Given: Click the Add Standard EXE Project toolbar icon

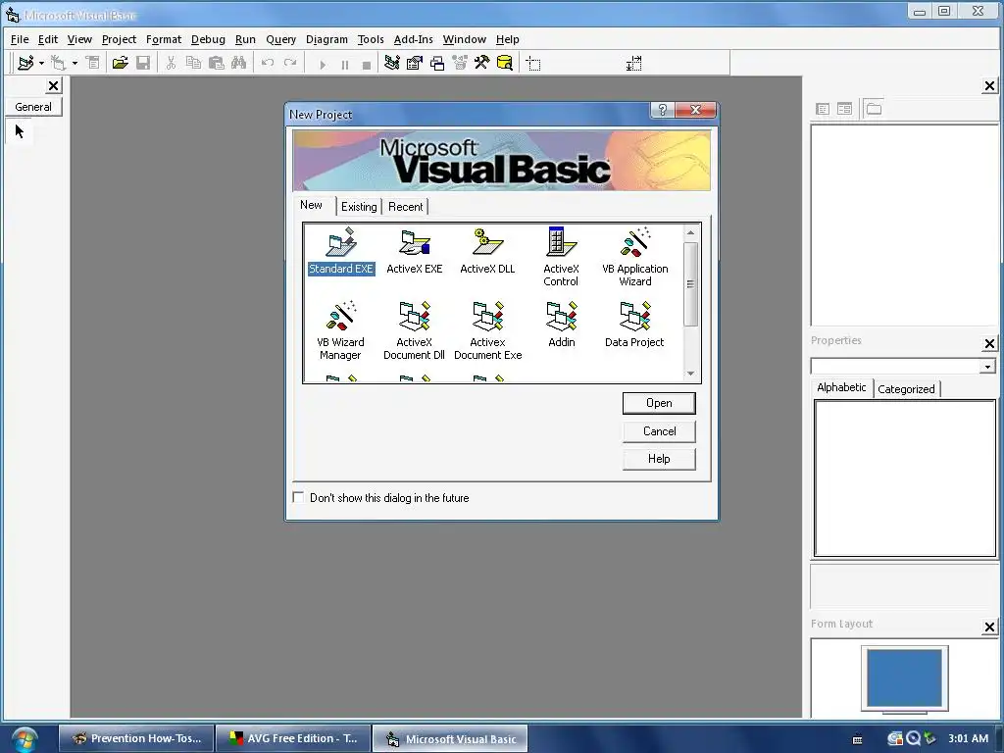Looking at the screenshot, I should coord(25,63).
